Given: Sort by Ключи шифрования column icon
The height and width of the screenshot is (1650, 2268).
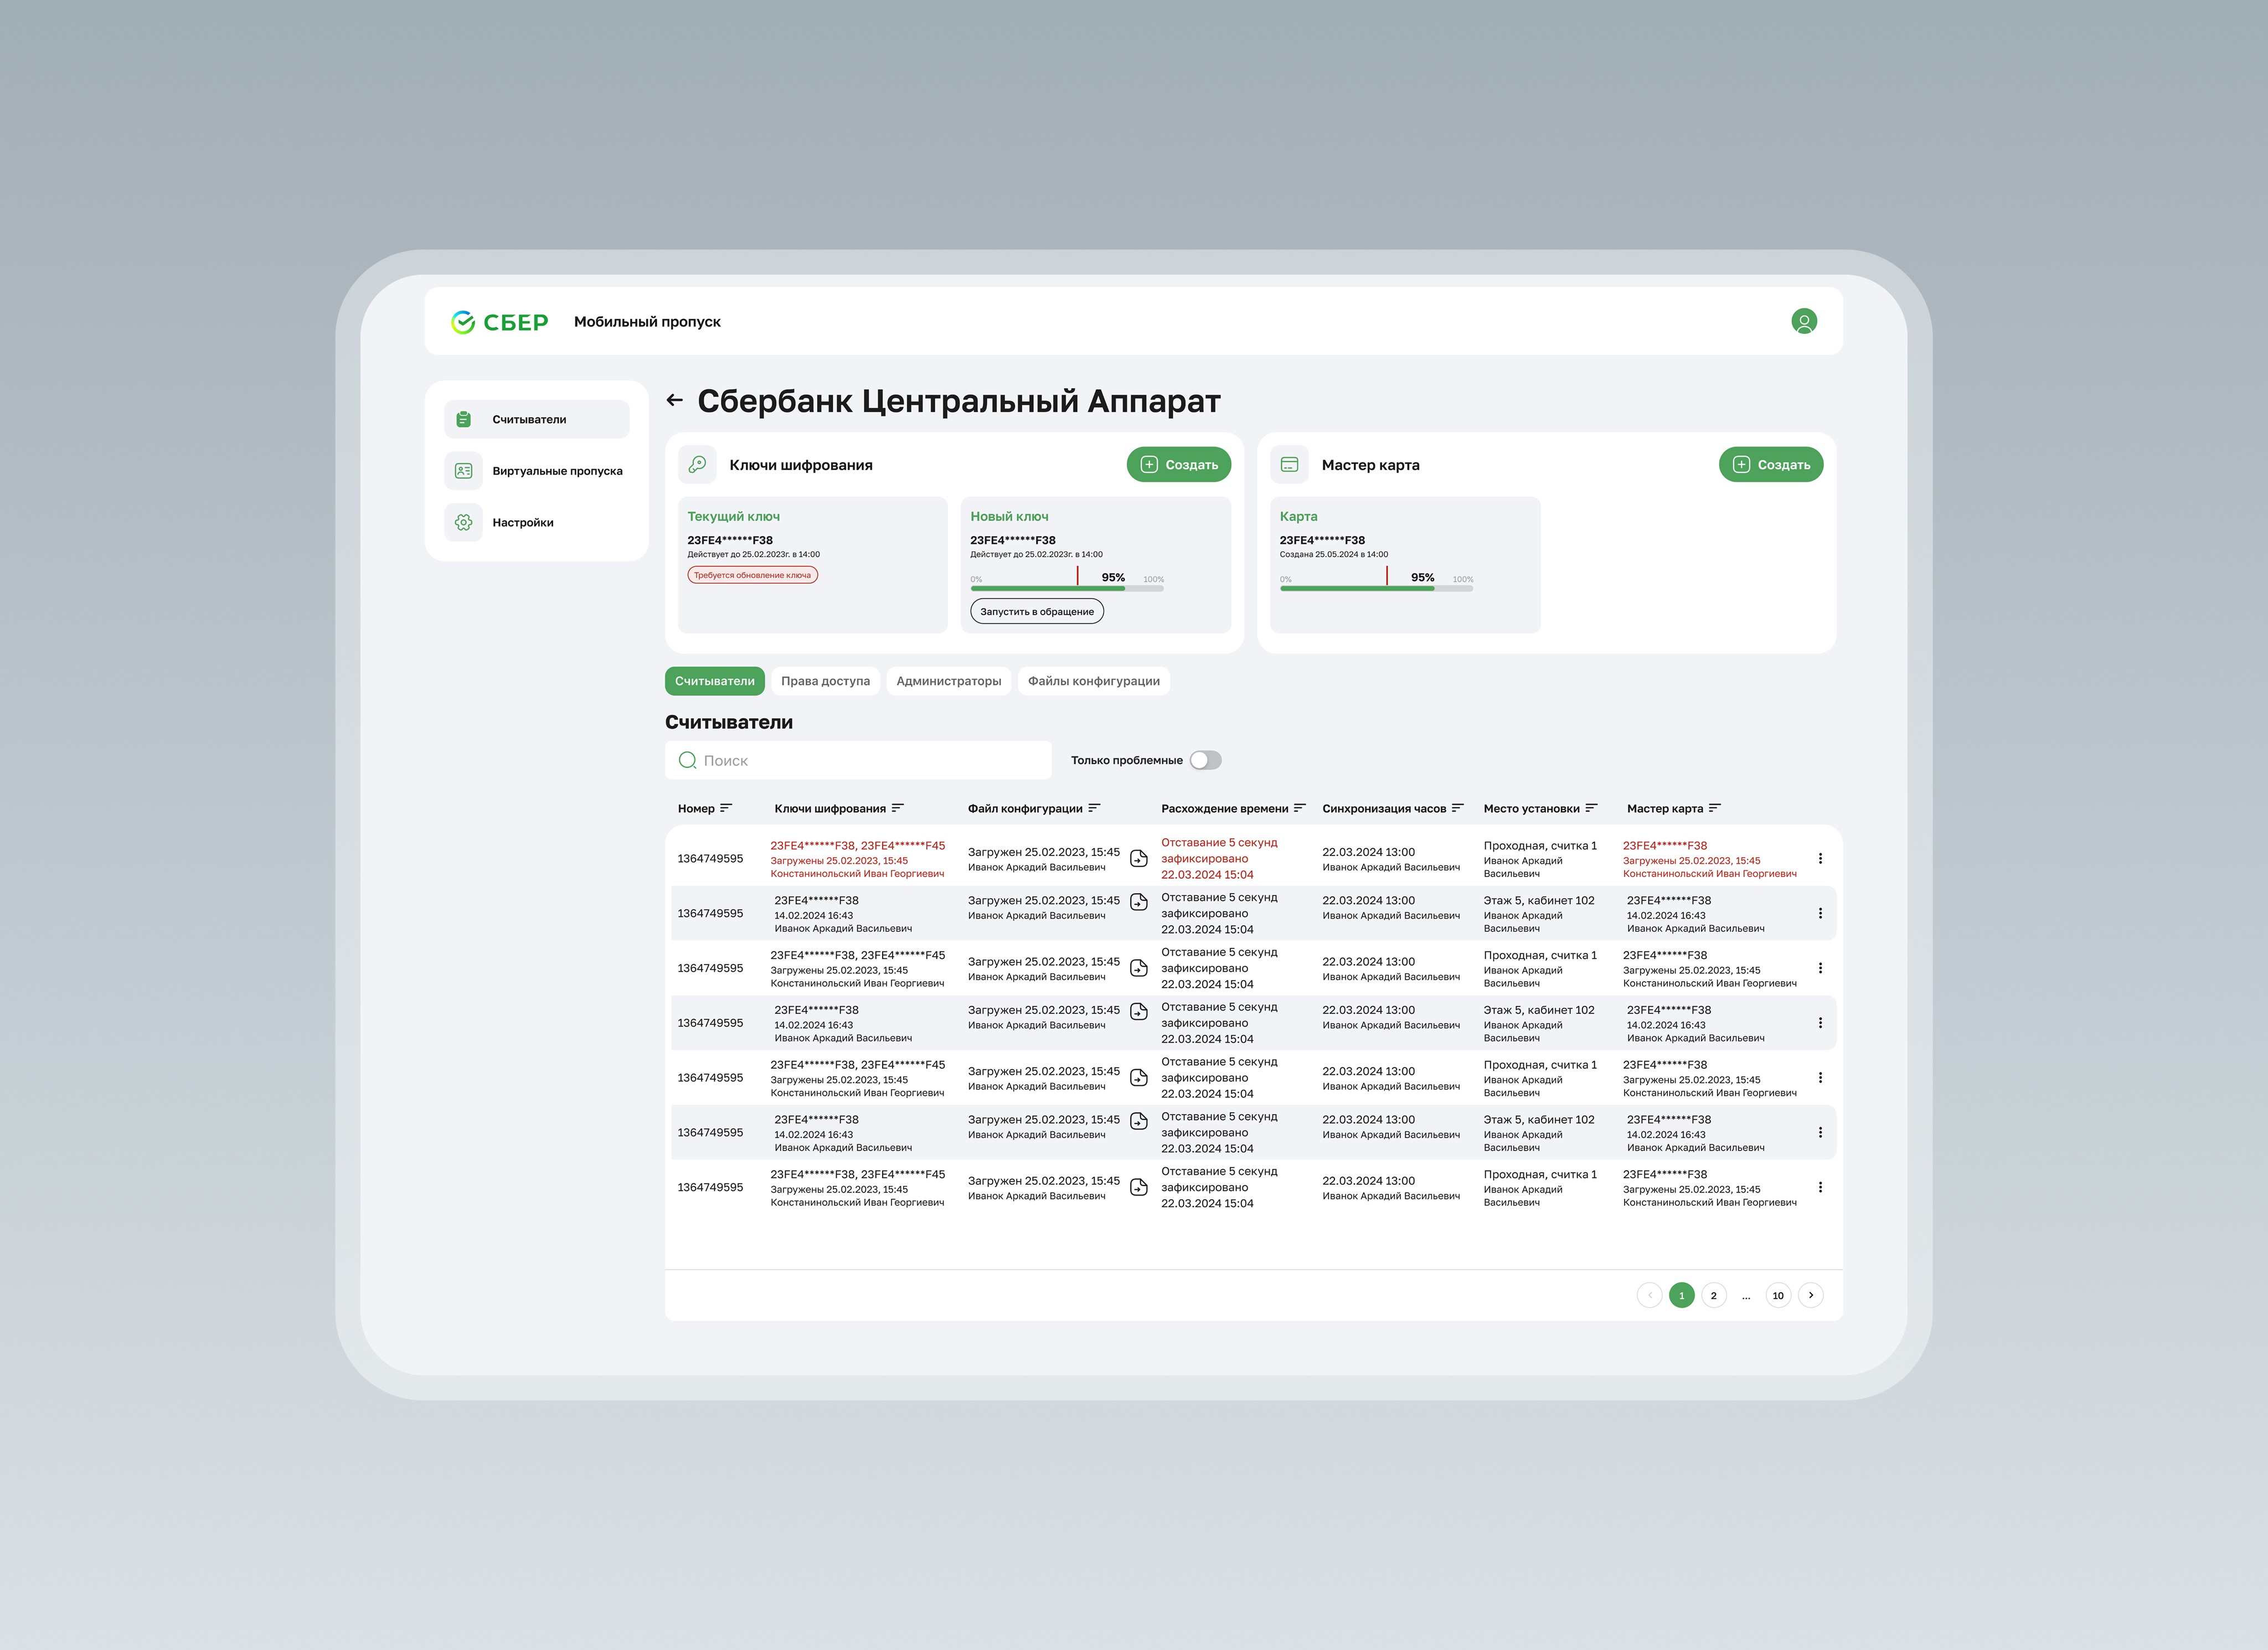Looking at the screenshot, I should [x=897, y=808].
